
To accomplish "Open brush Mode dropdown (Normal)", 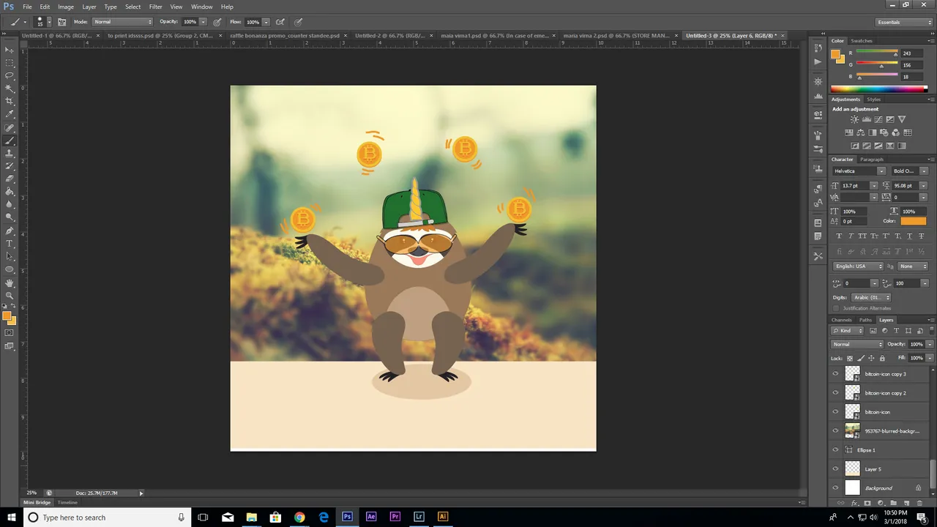I will tap(122, 22).
